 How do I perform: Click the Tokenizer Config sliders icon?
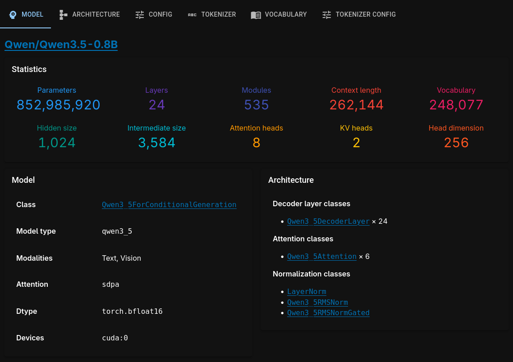pos(326,15)
